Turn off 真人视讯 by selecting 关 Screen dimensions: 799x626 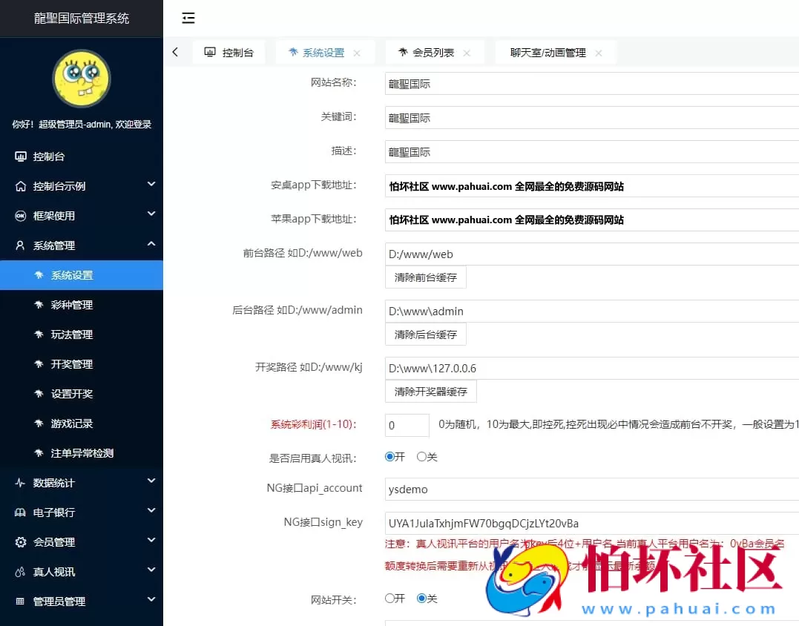(x=422, y=456)
